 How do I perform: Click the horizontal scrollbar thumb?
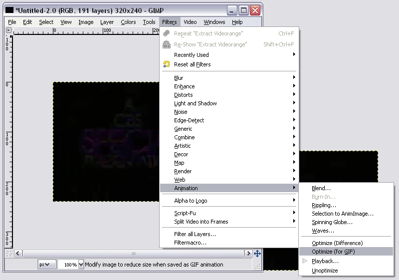tap(133, 254)
